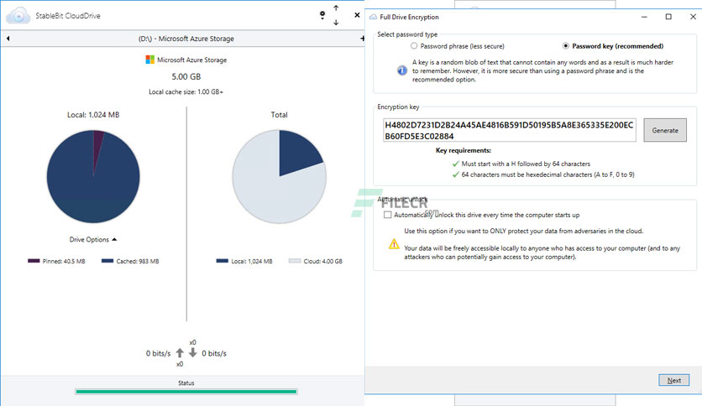Viewport: 702px width, 406px height.
Task: Click the up arrow in CloudDrive title bar
Action: pos(336,8)
